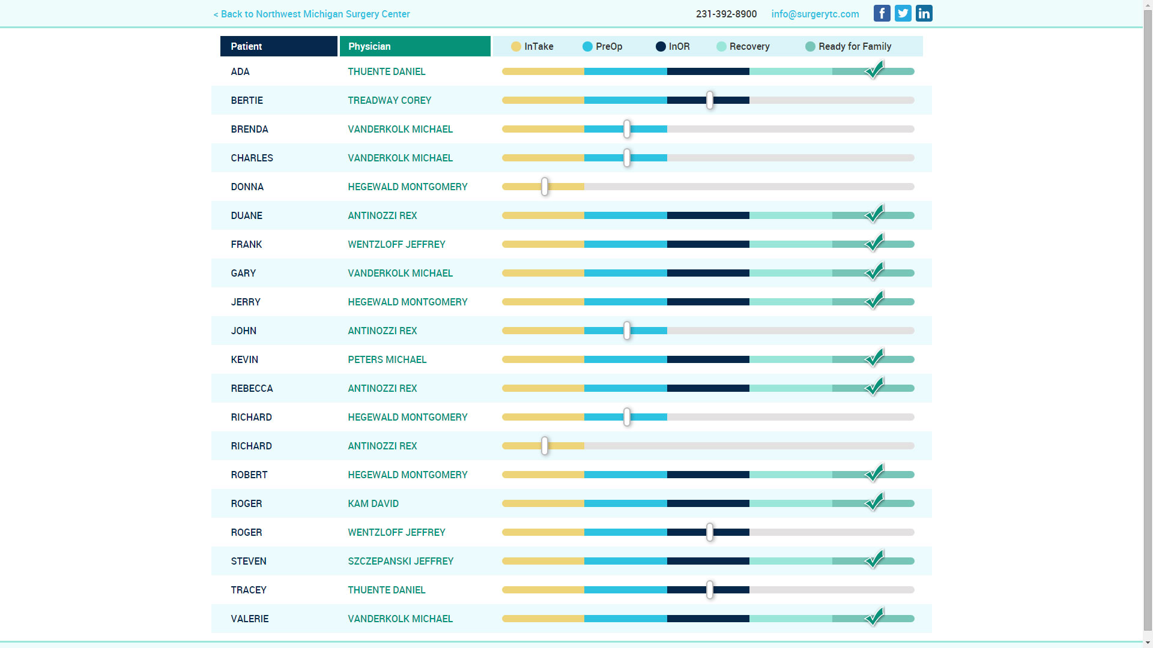The image size is (1153, 648).
Task: Click the InTake legend dot
Action: pyautogui.click(x=516, y=47)
